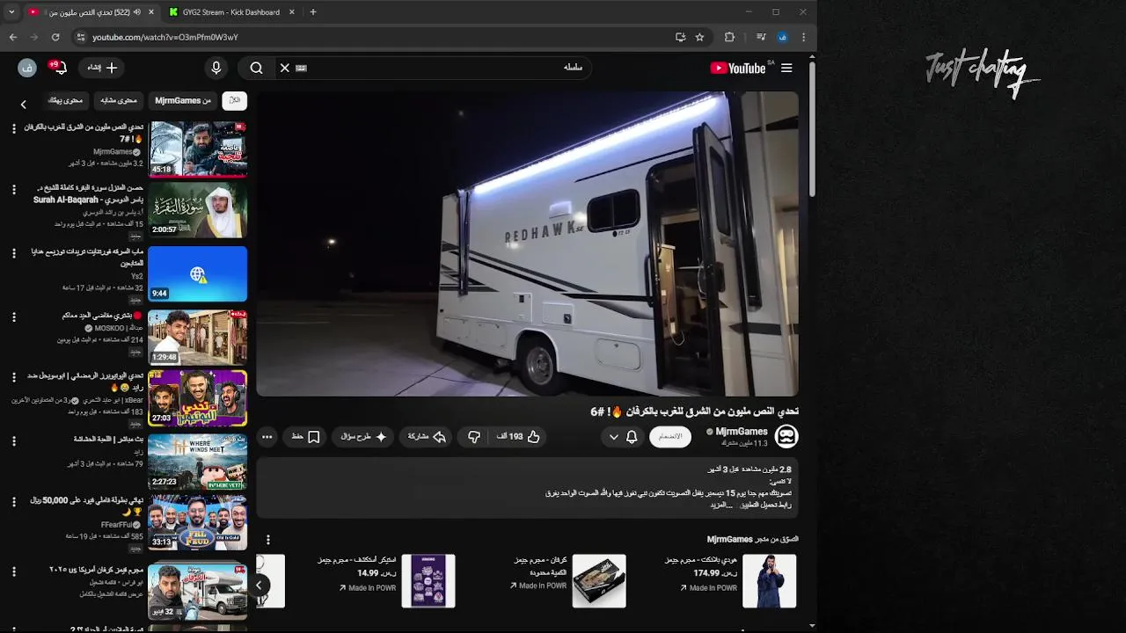Save the video with bookmark button
Viewport: 1126px width, 633px height.
click(x=305, y=436)
